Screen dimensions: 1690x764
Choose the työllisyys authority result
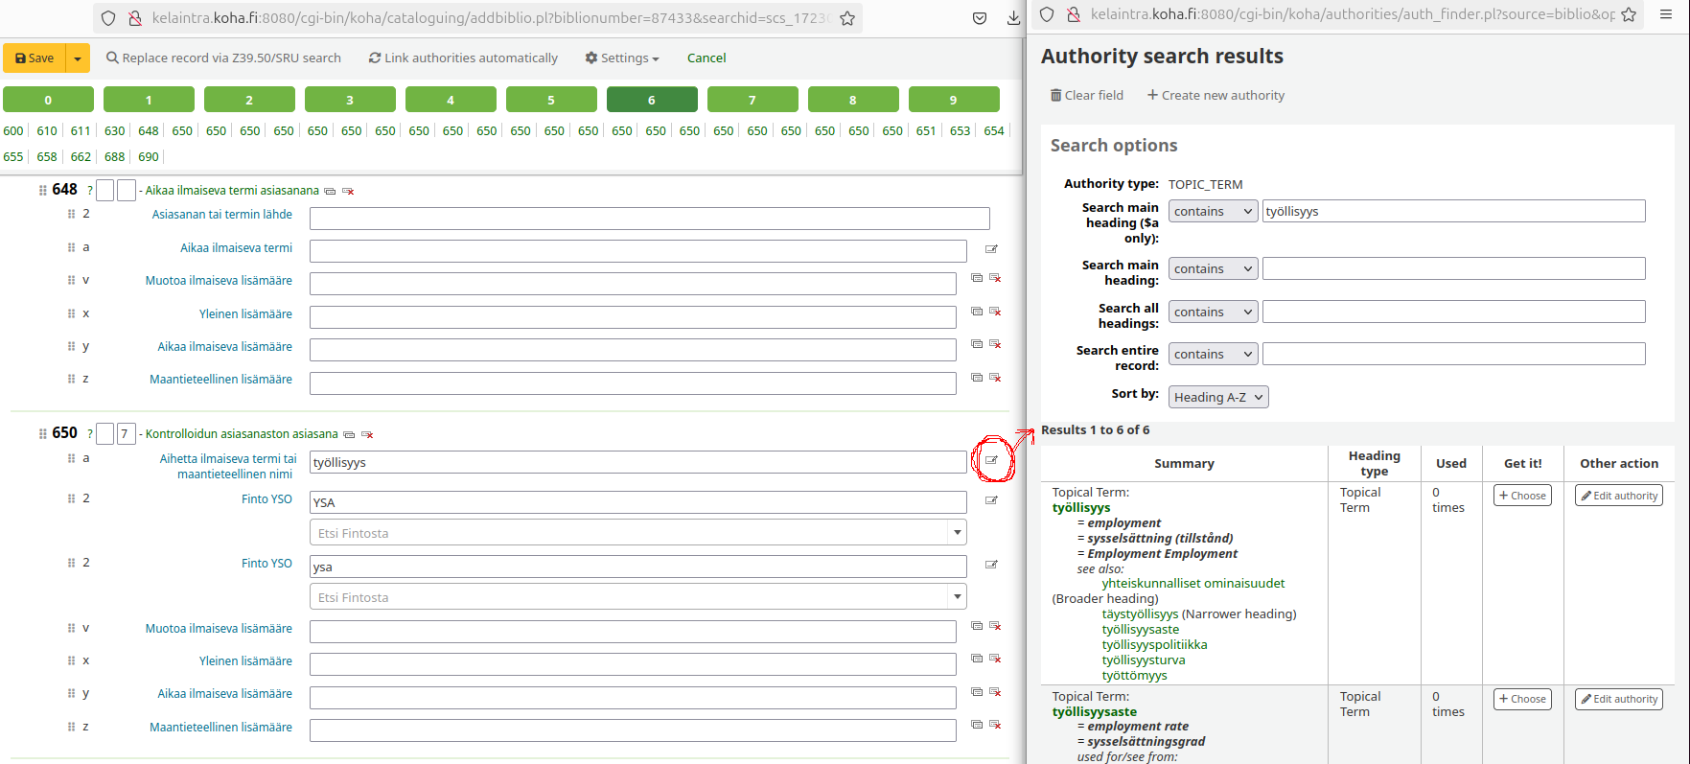click(1521, 496)
